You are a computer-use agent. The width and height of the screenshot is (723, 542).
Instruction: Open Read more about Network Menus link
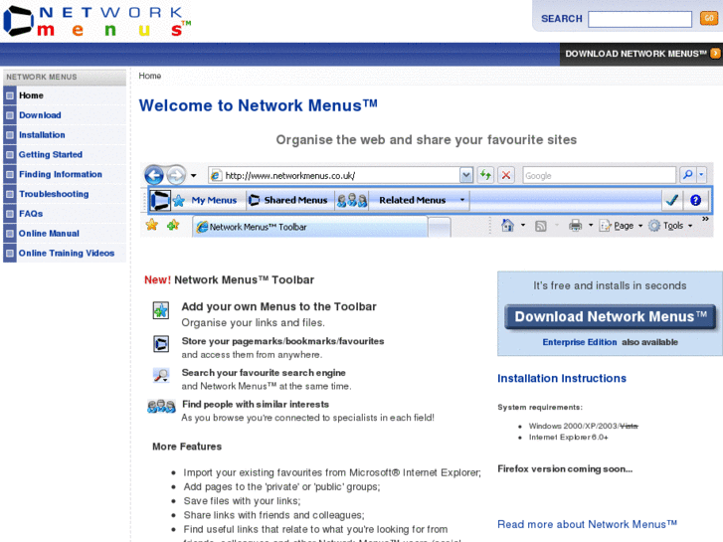point(587,524)
